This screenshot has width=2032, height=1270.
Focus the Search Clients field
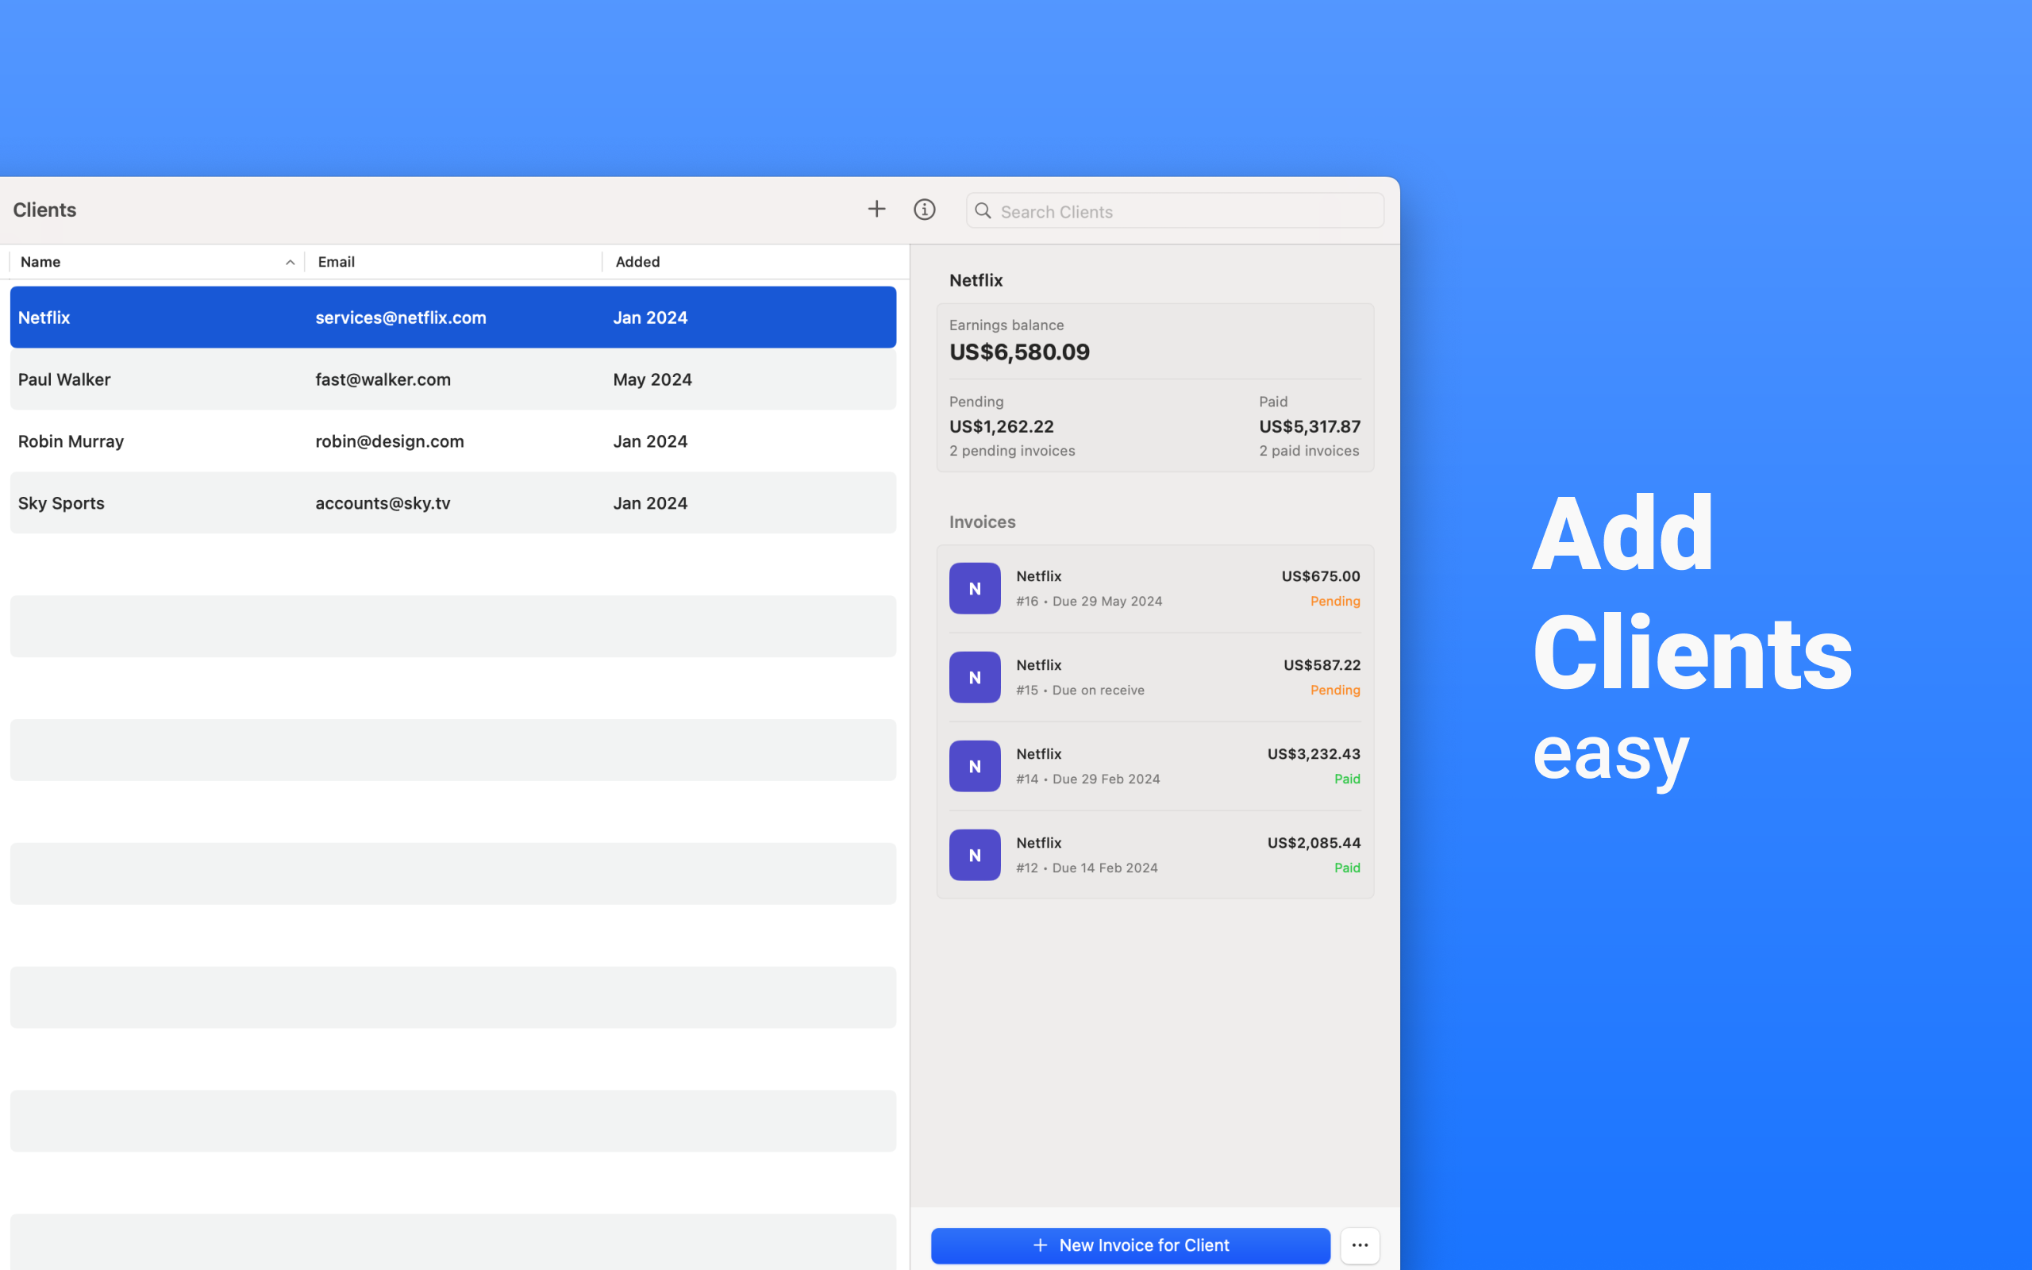pyautogui.click(x=1175, y=211)
